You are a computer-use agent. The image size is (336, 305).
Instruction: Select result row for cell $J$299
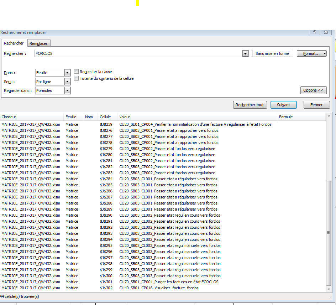[x=163, y=270]
